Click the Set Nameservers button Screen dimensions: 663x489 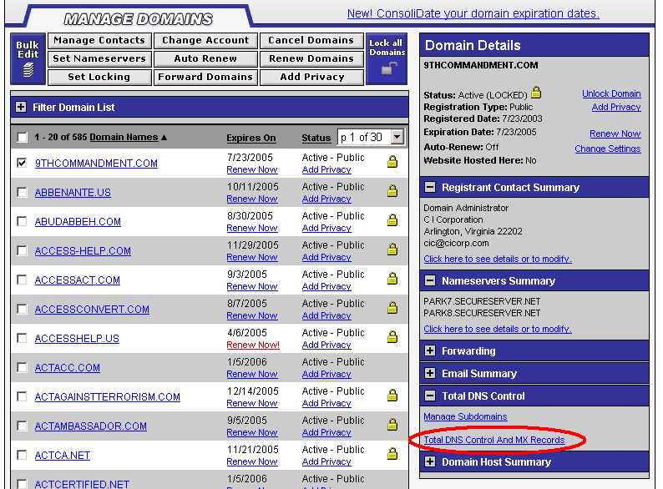click(99, 58)
